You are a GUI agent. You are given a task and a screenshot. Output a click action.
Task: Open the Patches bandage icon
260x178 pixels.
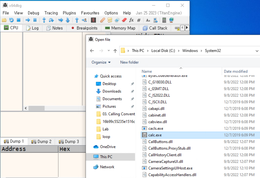click(x=103, y=20)
